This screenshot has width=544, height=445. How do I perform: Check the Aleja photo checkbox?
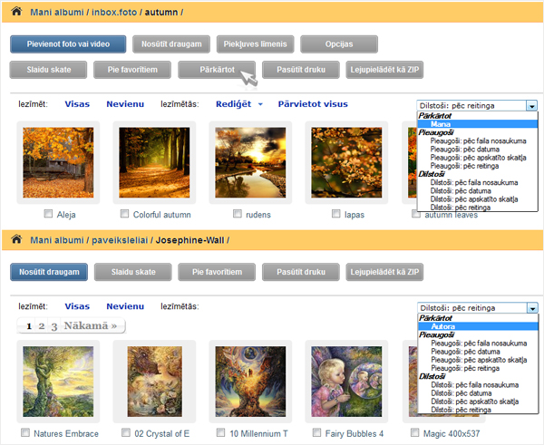(48, 214)
